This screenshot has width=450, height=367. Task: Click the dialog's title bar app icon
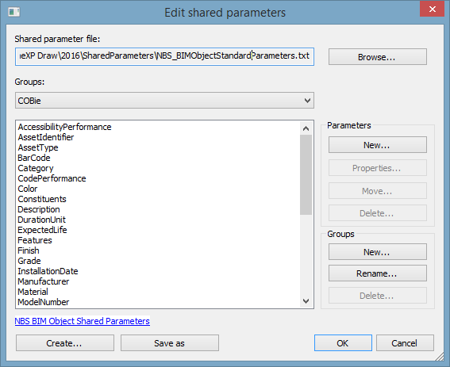pos(13,12)
